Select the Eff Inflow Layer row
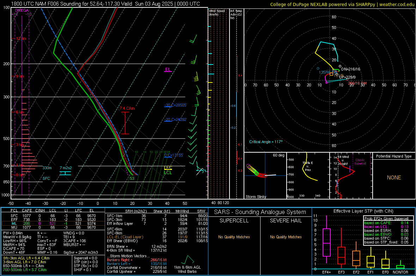Viewport: 416px width, 276px height. pyautogui.click(x=157, y=223)
